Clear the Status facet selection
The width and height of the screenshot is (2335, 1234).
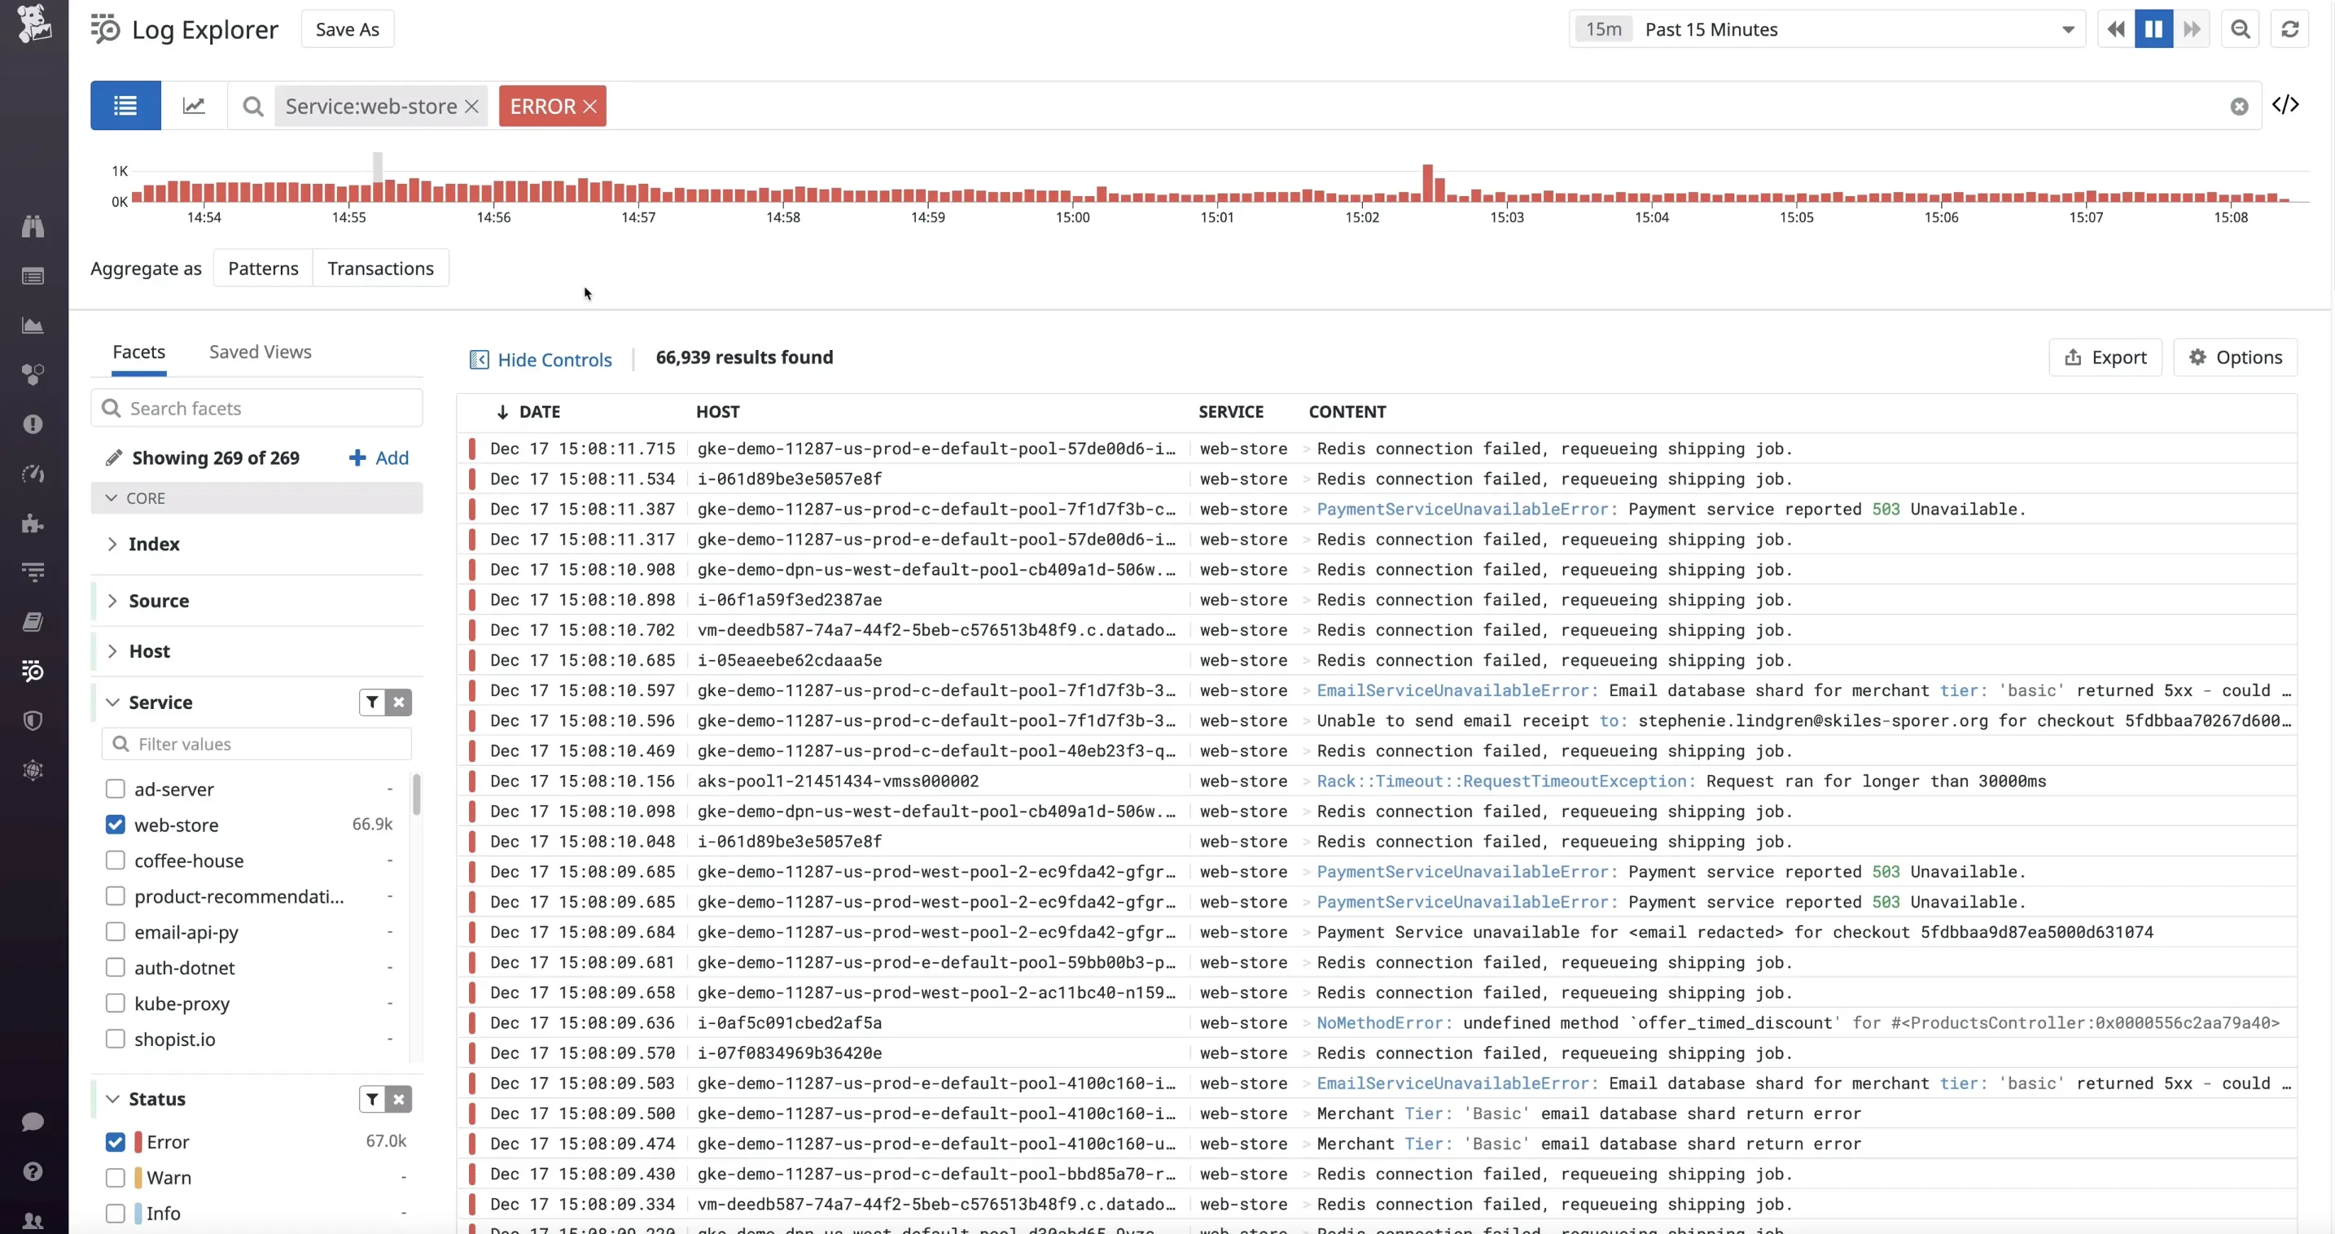pos(399,1099)
